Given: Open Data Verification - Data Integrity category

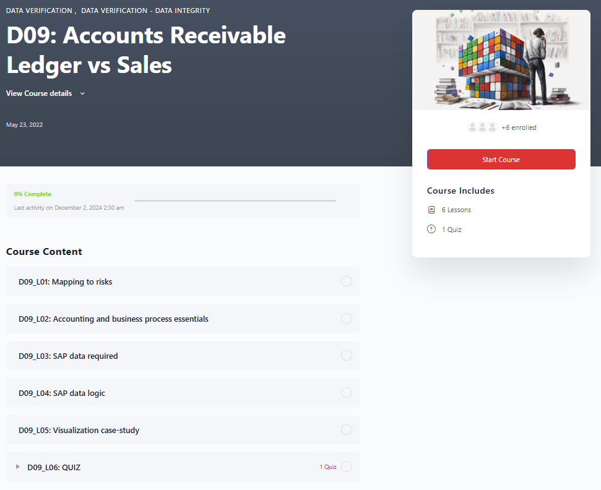Looking at the screenshot, I should click(145, 11).
